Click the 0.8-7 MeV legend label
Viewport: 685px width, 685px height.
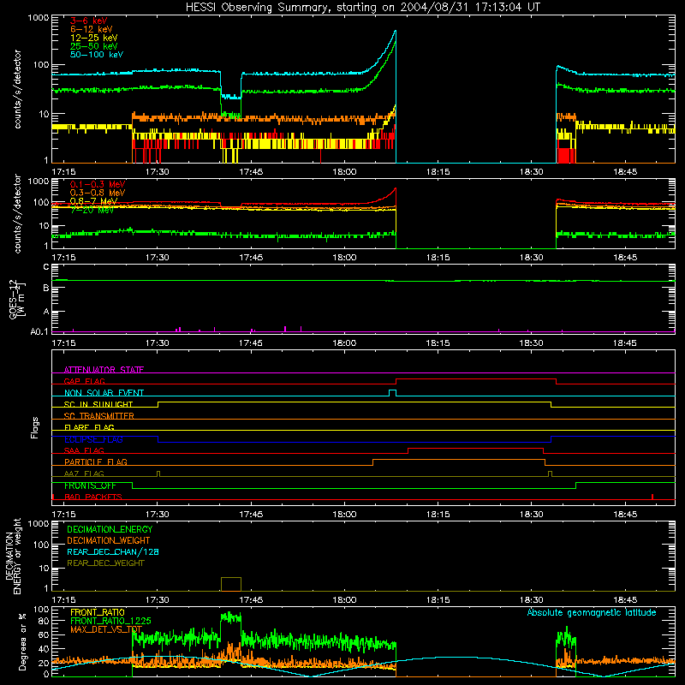point(93,201)
